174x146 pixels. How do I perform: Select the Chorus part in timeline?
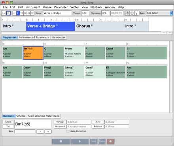point(99,26)
